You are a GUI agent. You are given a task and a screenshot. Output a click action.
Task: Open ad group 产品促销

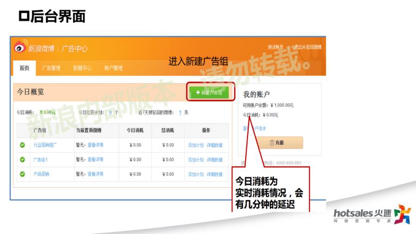(x=41, y=174)
